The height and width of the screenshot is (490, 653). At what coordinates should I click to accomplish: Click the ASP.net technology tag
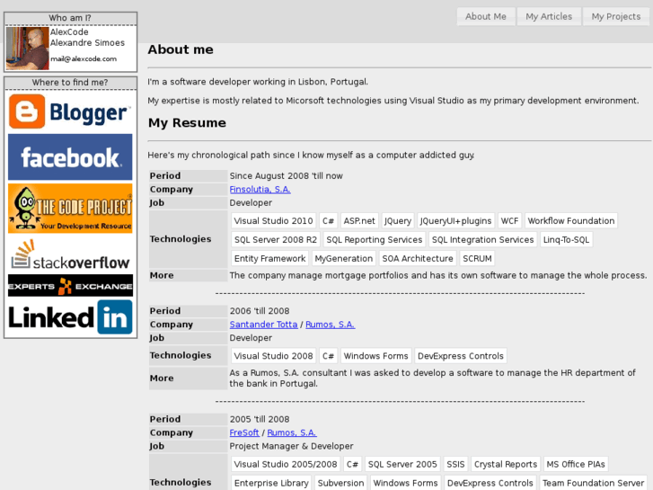click(x=359, y=221)
